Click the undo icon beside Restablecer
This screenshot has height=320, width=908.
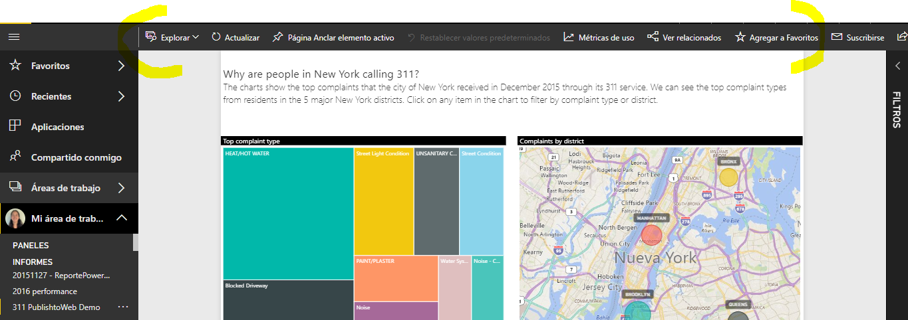tap(412, 37)
